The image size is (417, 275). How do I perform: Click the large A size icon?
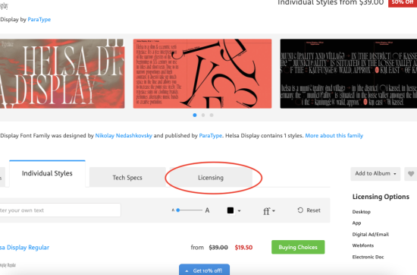tap(207, 210)
